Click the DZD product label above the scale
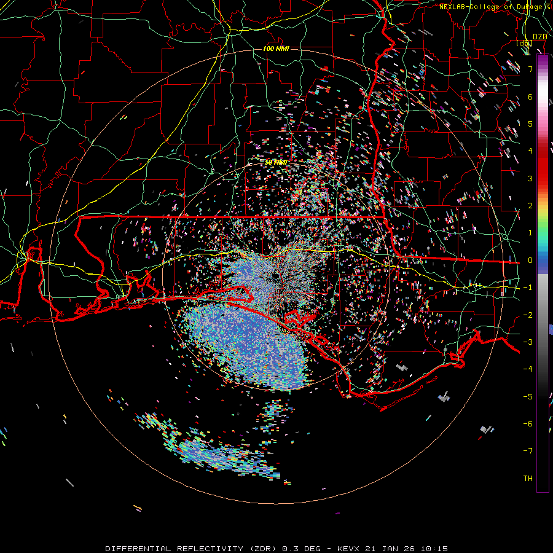 539,37
